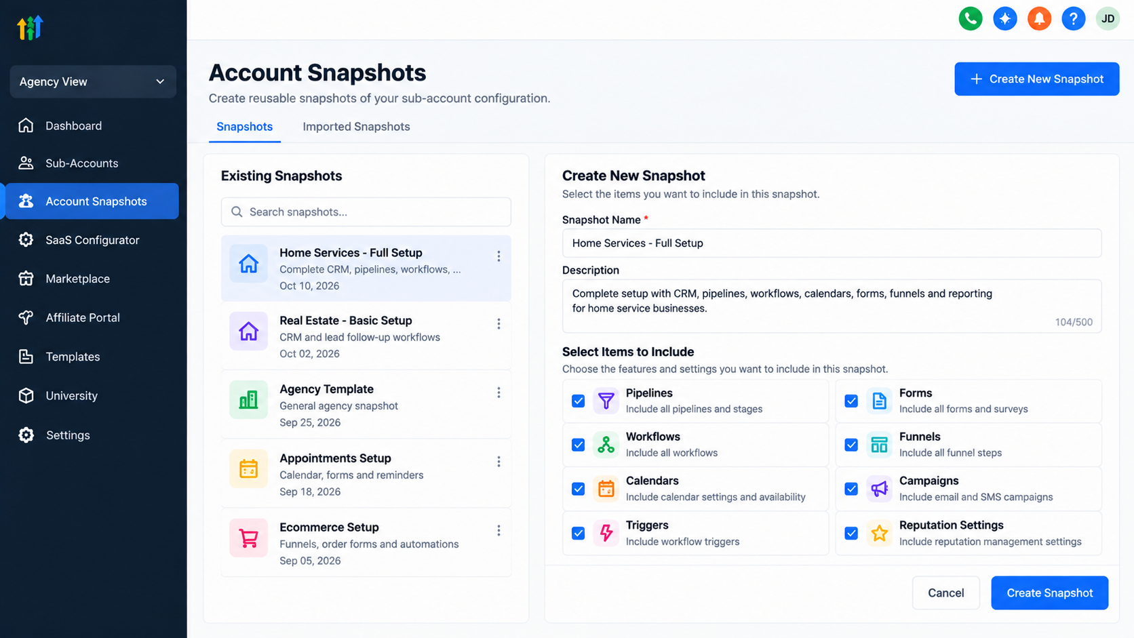Open options menu for Home Services snapshot
Screen dimensions: 1134x638
498,256
